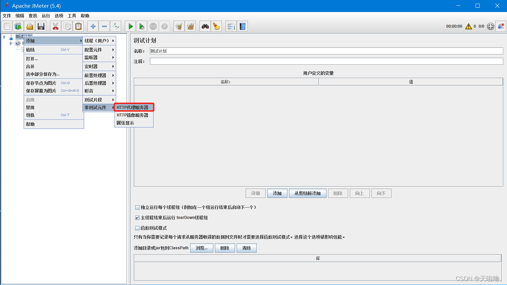
Task: Click the Shutdown test icon
Action: click(x=165, y=26)
